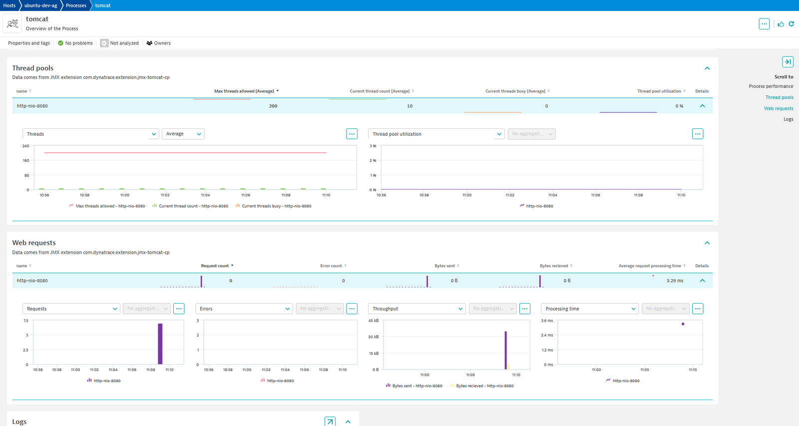Viewport: 799px width, 426px height.
Task: Sort by Average request processing time
Action: pos(652,266)
